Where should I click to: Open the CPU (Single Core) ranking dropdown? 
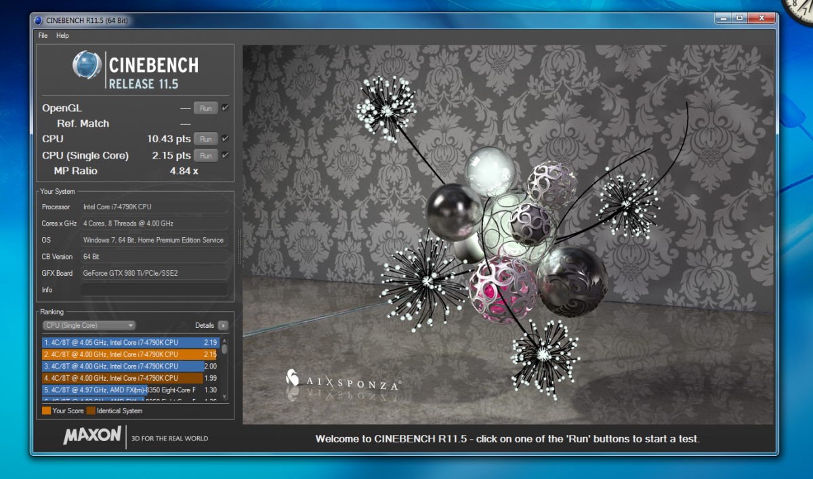coord(89,325)
